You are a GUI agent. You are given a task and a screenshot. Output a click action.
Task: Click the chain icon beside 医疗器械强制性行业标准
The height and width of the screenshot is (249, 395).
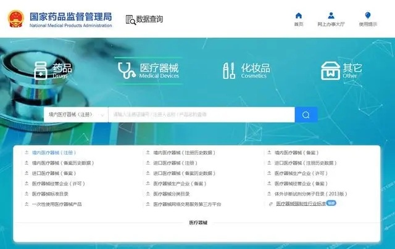coord(270,204)
